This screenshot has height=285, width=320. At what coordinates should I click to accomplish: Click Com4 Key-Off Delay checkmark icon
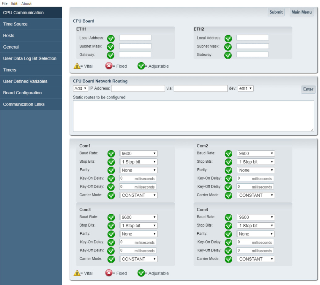228,251
